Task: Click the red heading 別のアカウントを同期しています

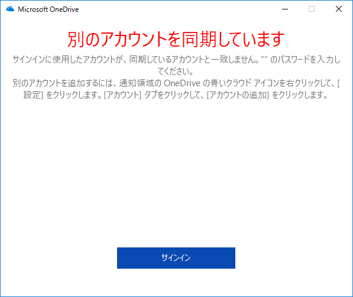Action: 176,40
